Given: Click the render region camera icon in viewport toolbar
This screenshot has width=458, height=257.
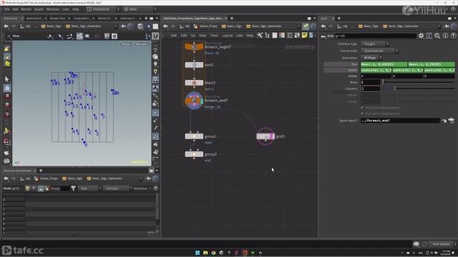Looking at the screenshot, I should click(114, 36).
